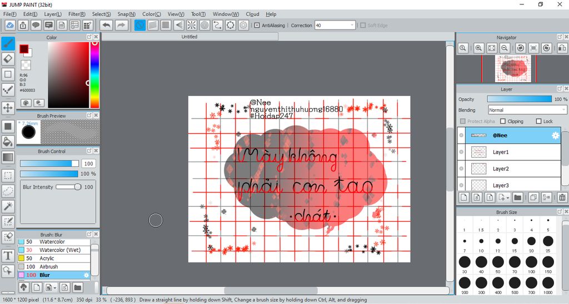Select the Eraser tool
This screenshot has width=569, height=304.
[8, 59]
